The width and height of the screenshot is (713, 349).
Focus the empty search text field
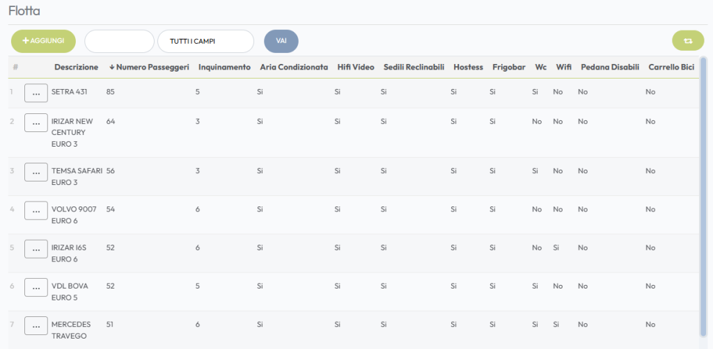point(119,41)
